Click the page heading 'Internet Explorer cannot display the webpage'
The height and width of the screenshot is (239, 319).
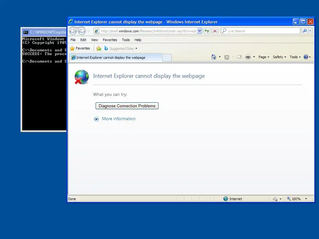149,76
